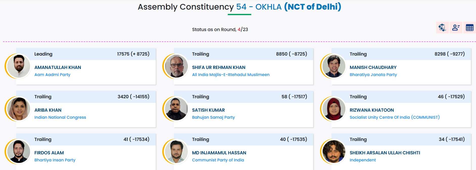Click the SHIFA UR REHMAN KHAN name
476x170 pixels.
[x=219, y=67]
